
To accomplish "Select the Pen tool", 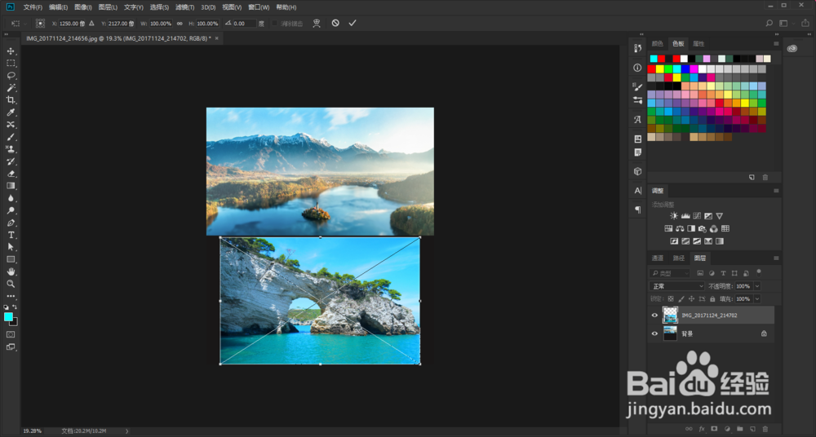I will tap(11, 223).
